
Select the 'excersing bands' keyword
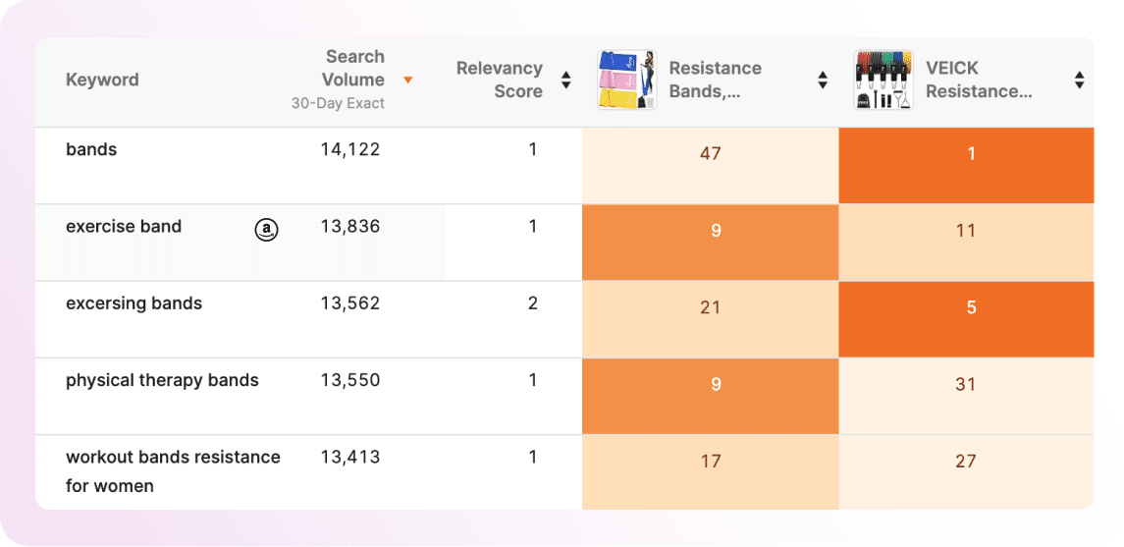[x=134, y=303]
